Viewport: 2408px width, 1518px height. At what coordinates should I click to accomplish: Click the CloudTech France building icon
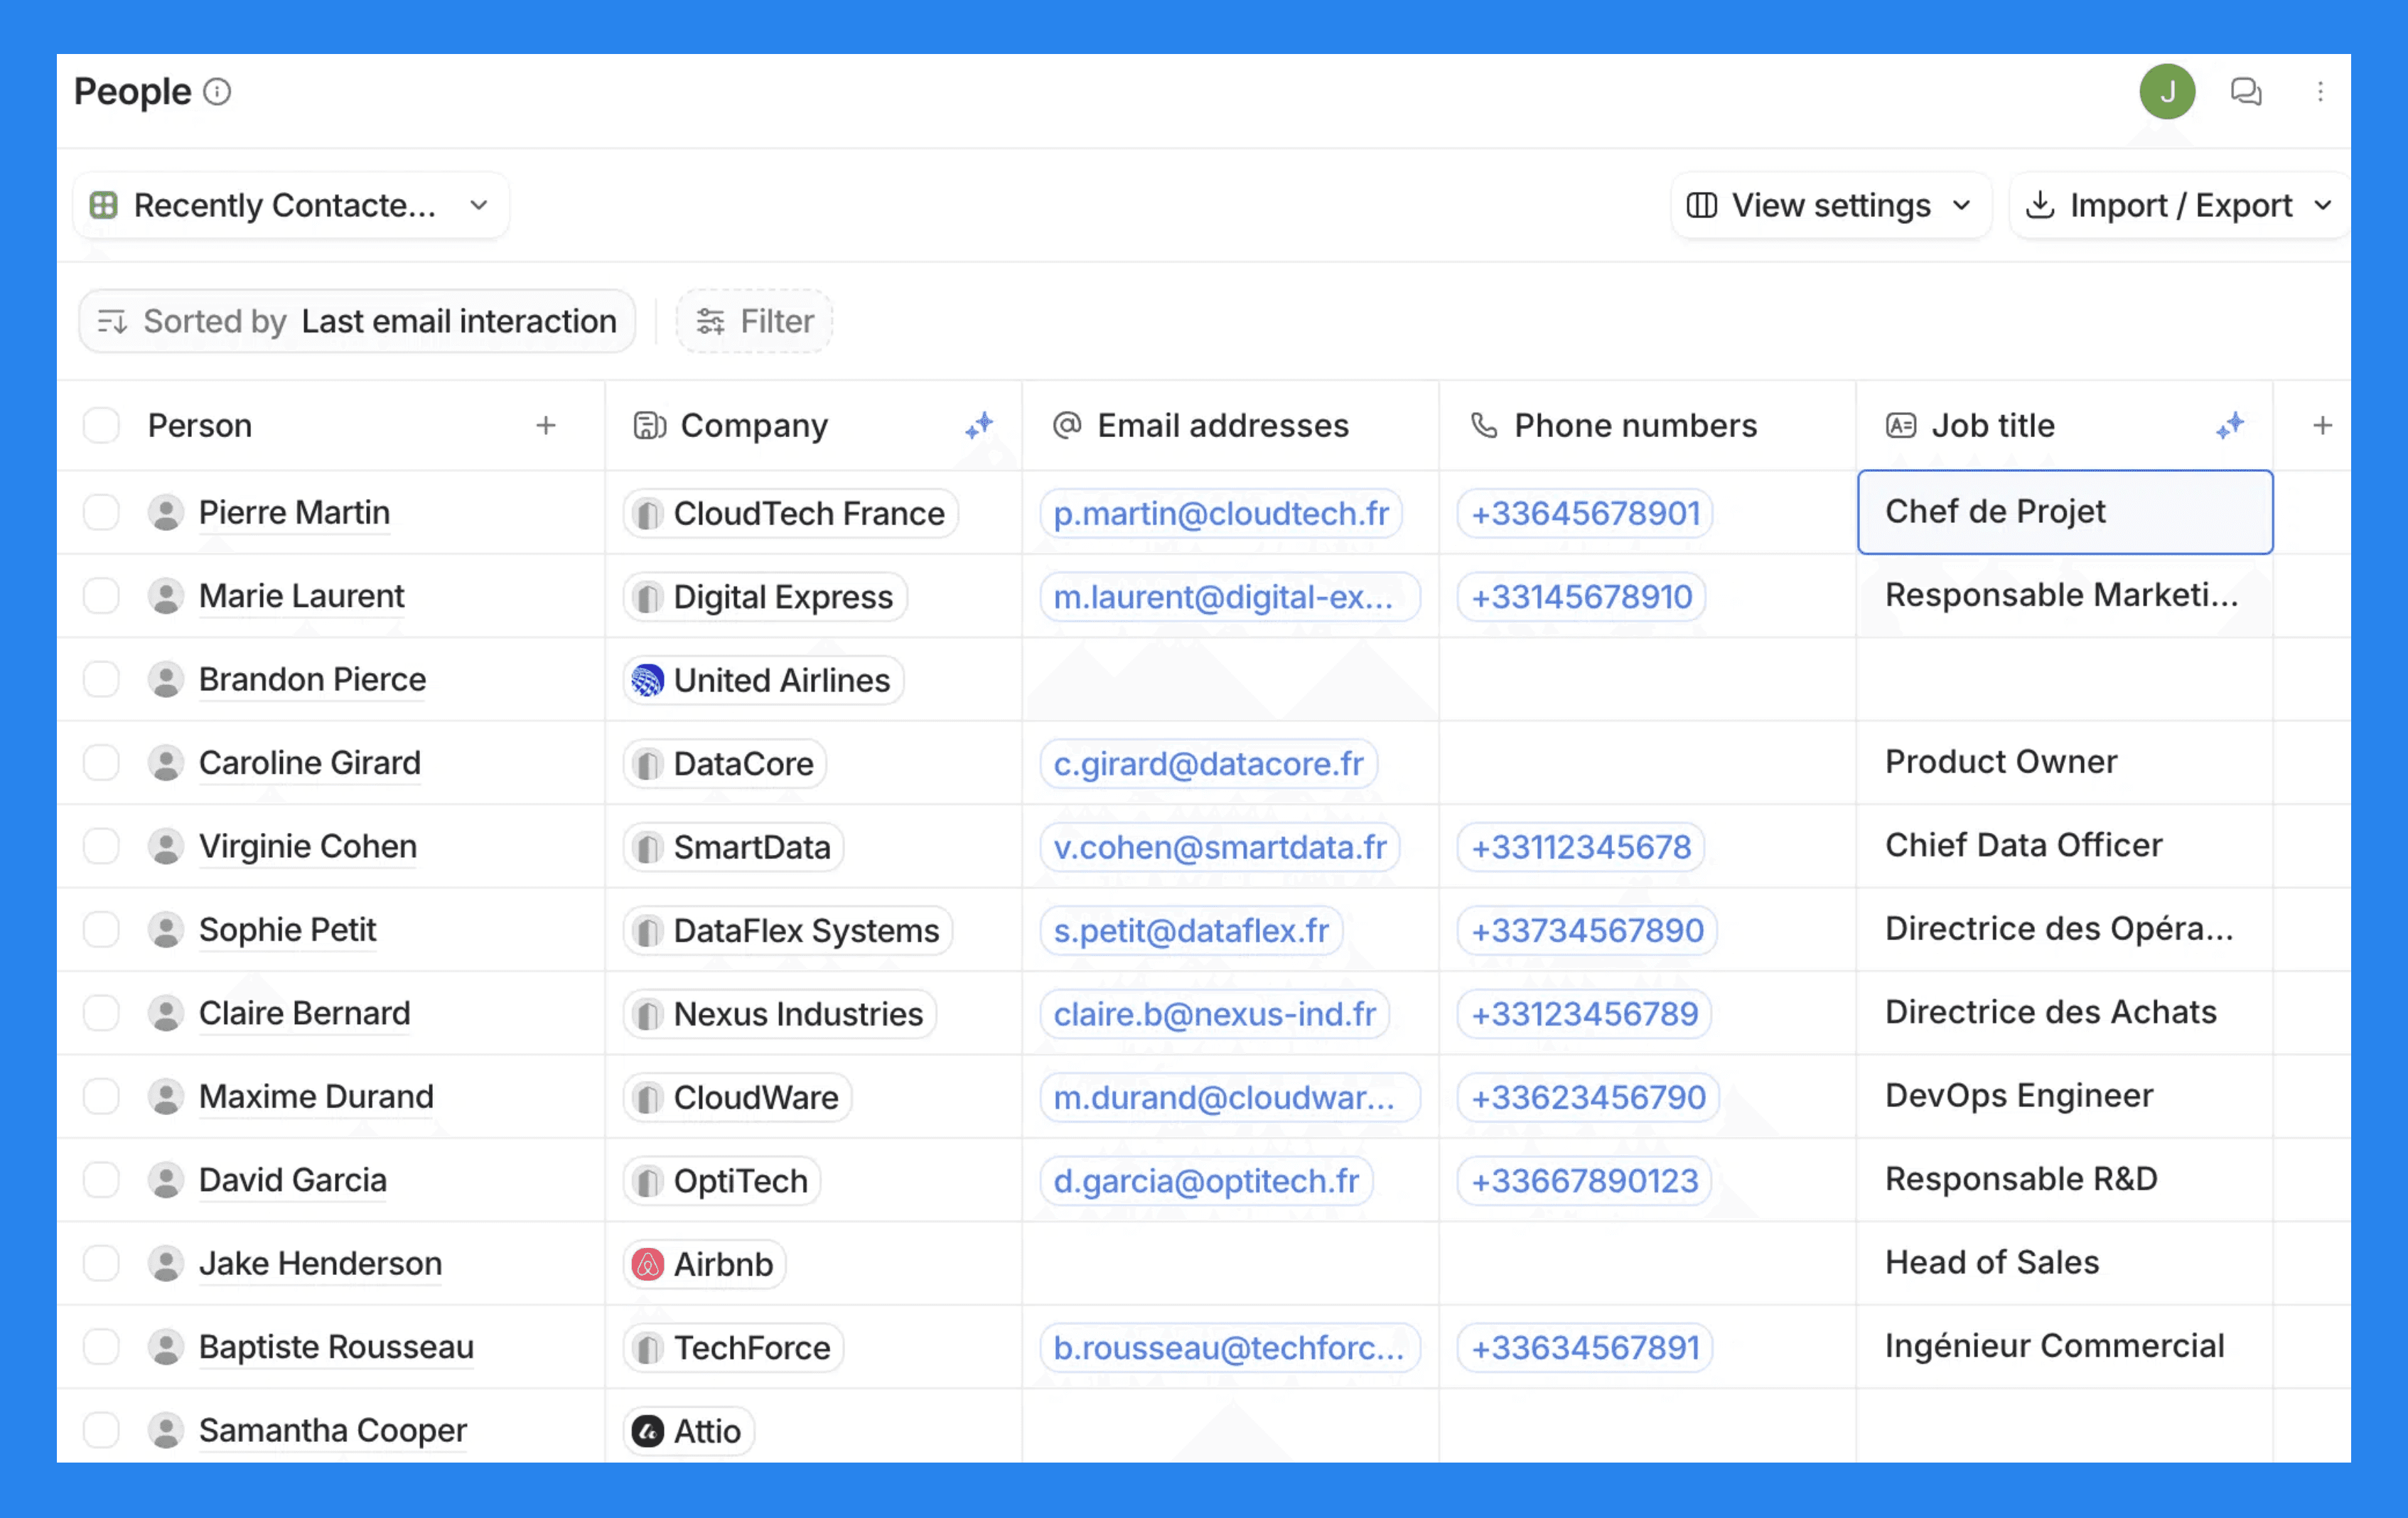click(647, 514)
